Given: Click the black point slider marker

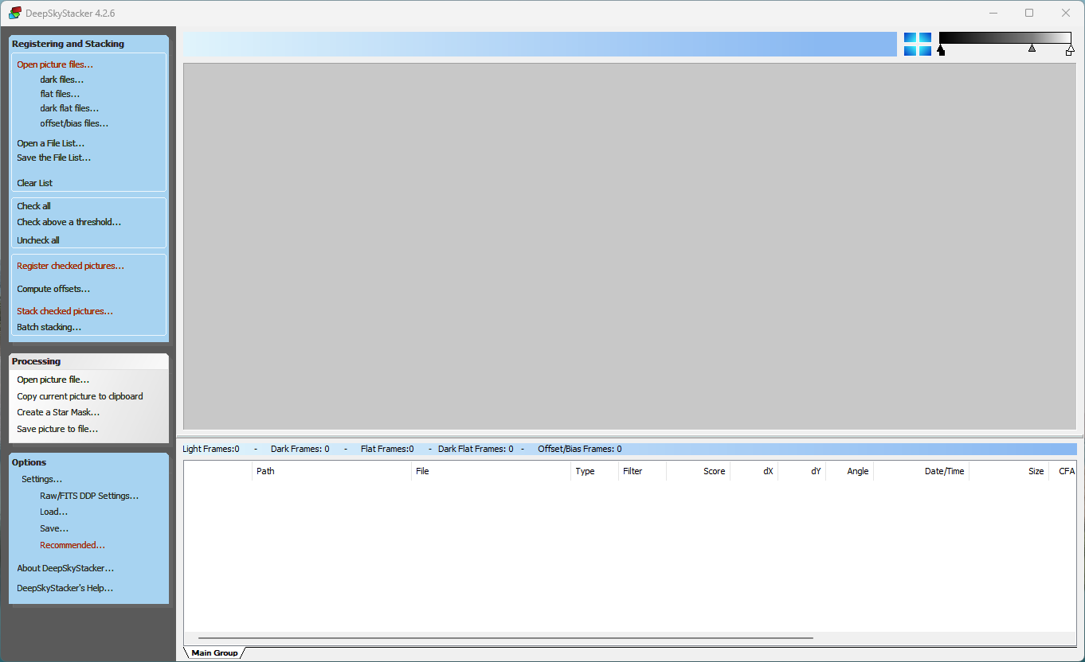Looking at the screenshot, I should click(941, 51).
